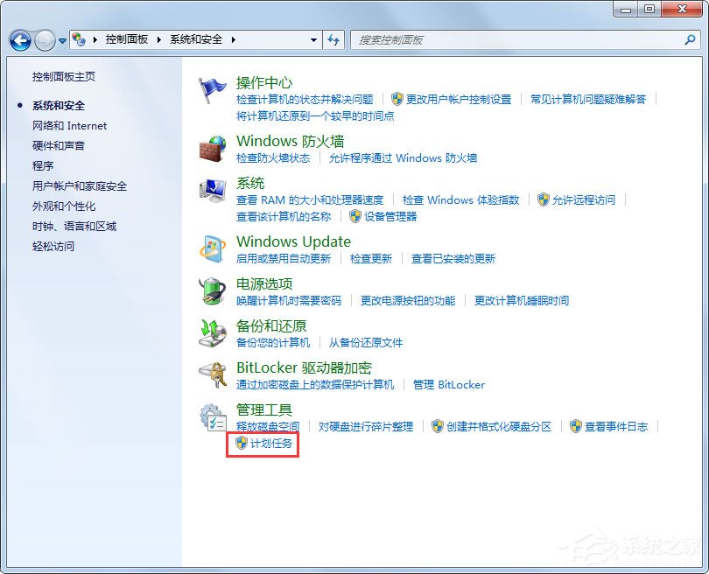This screenshot has height=574, width=709.
Task: Open 网络和 Internet from the sidebar
Action: coord(70,125)
